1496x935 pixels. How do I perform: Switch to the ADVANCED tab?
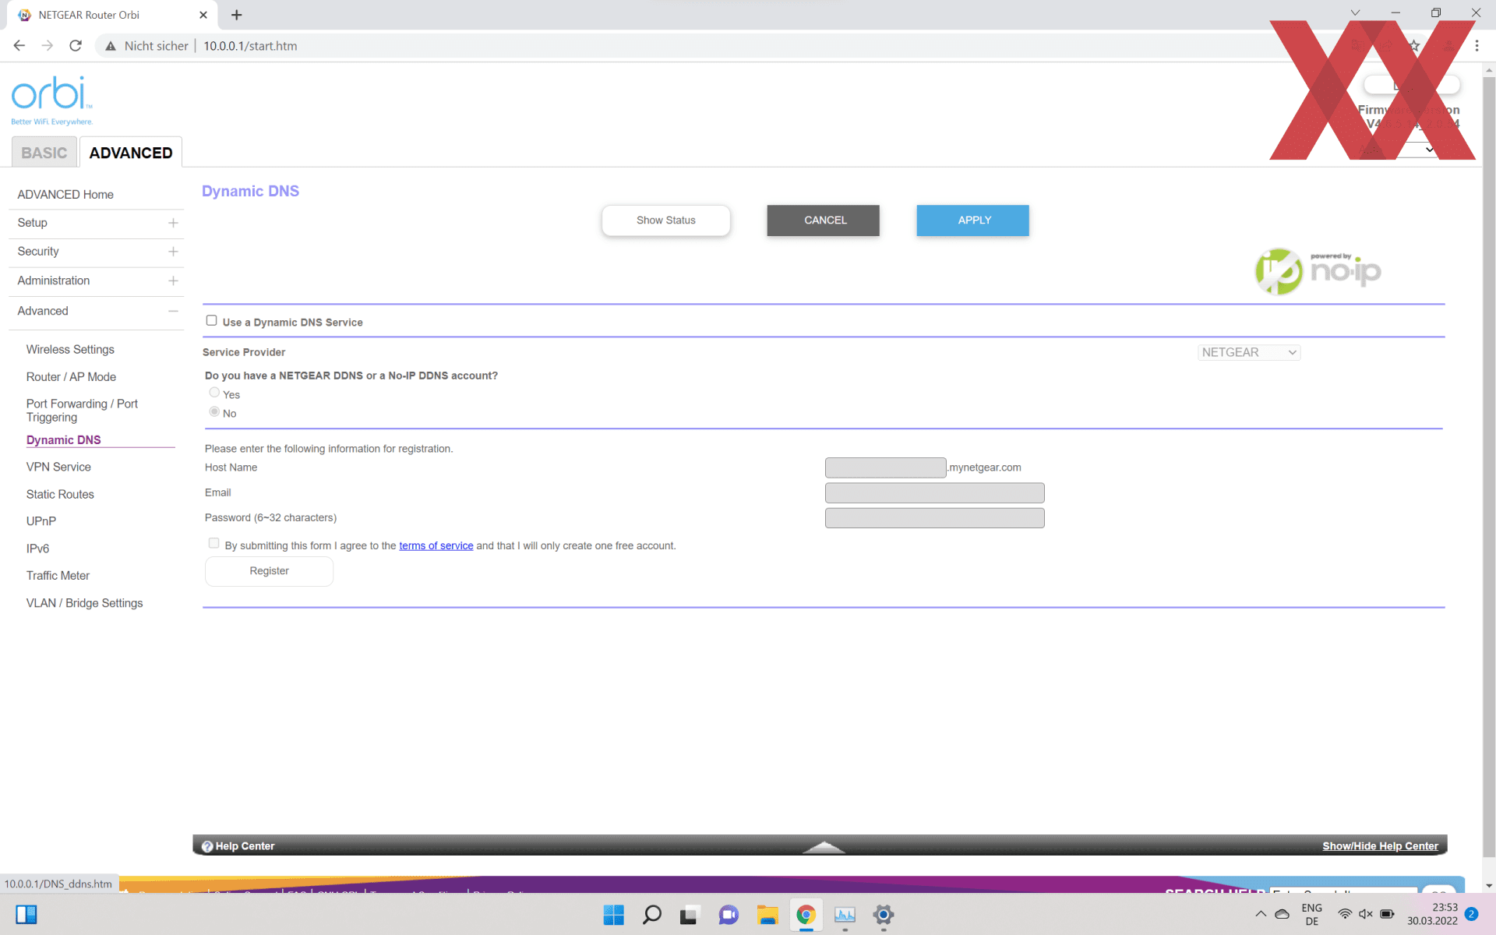click(x=131, y=153)
